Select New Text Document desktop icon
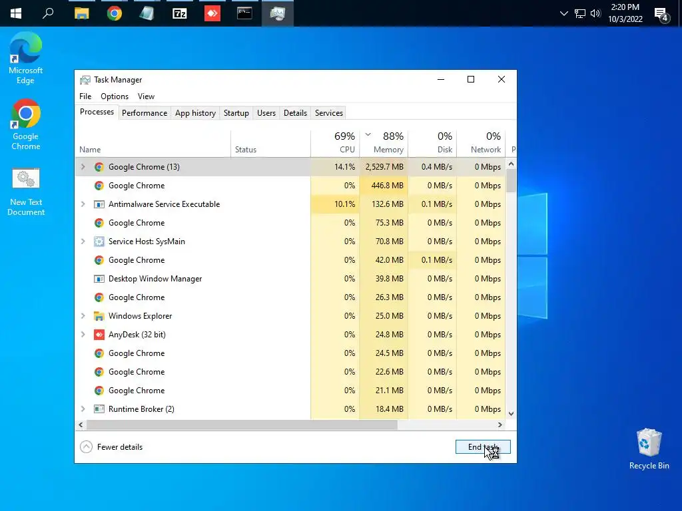Screen dimensions: 682x511 pos(26,192)
